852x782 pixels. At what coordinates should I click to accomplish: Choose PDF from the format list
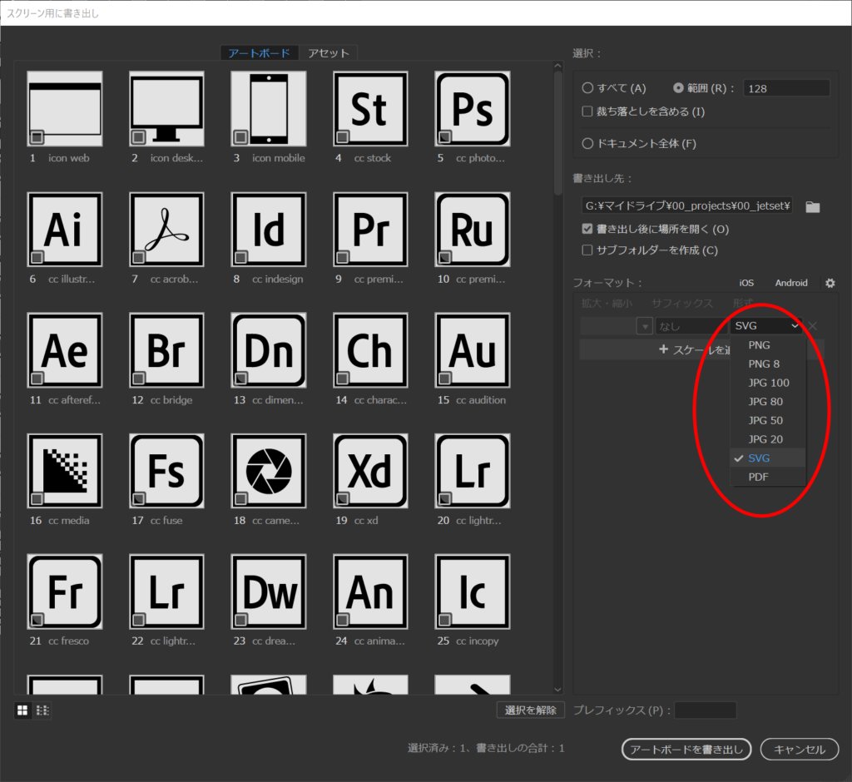768,478
